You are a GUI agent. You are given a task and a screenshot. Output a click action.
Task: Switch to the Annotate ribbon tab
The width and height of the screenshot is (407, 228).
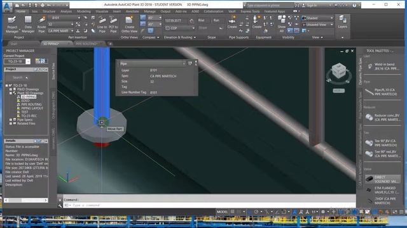[132, 11]
